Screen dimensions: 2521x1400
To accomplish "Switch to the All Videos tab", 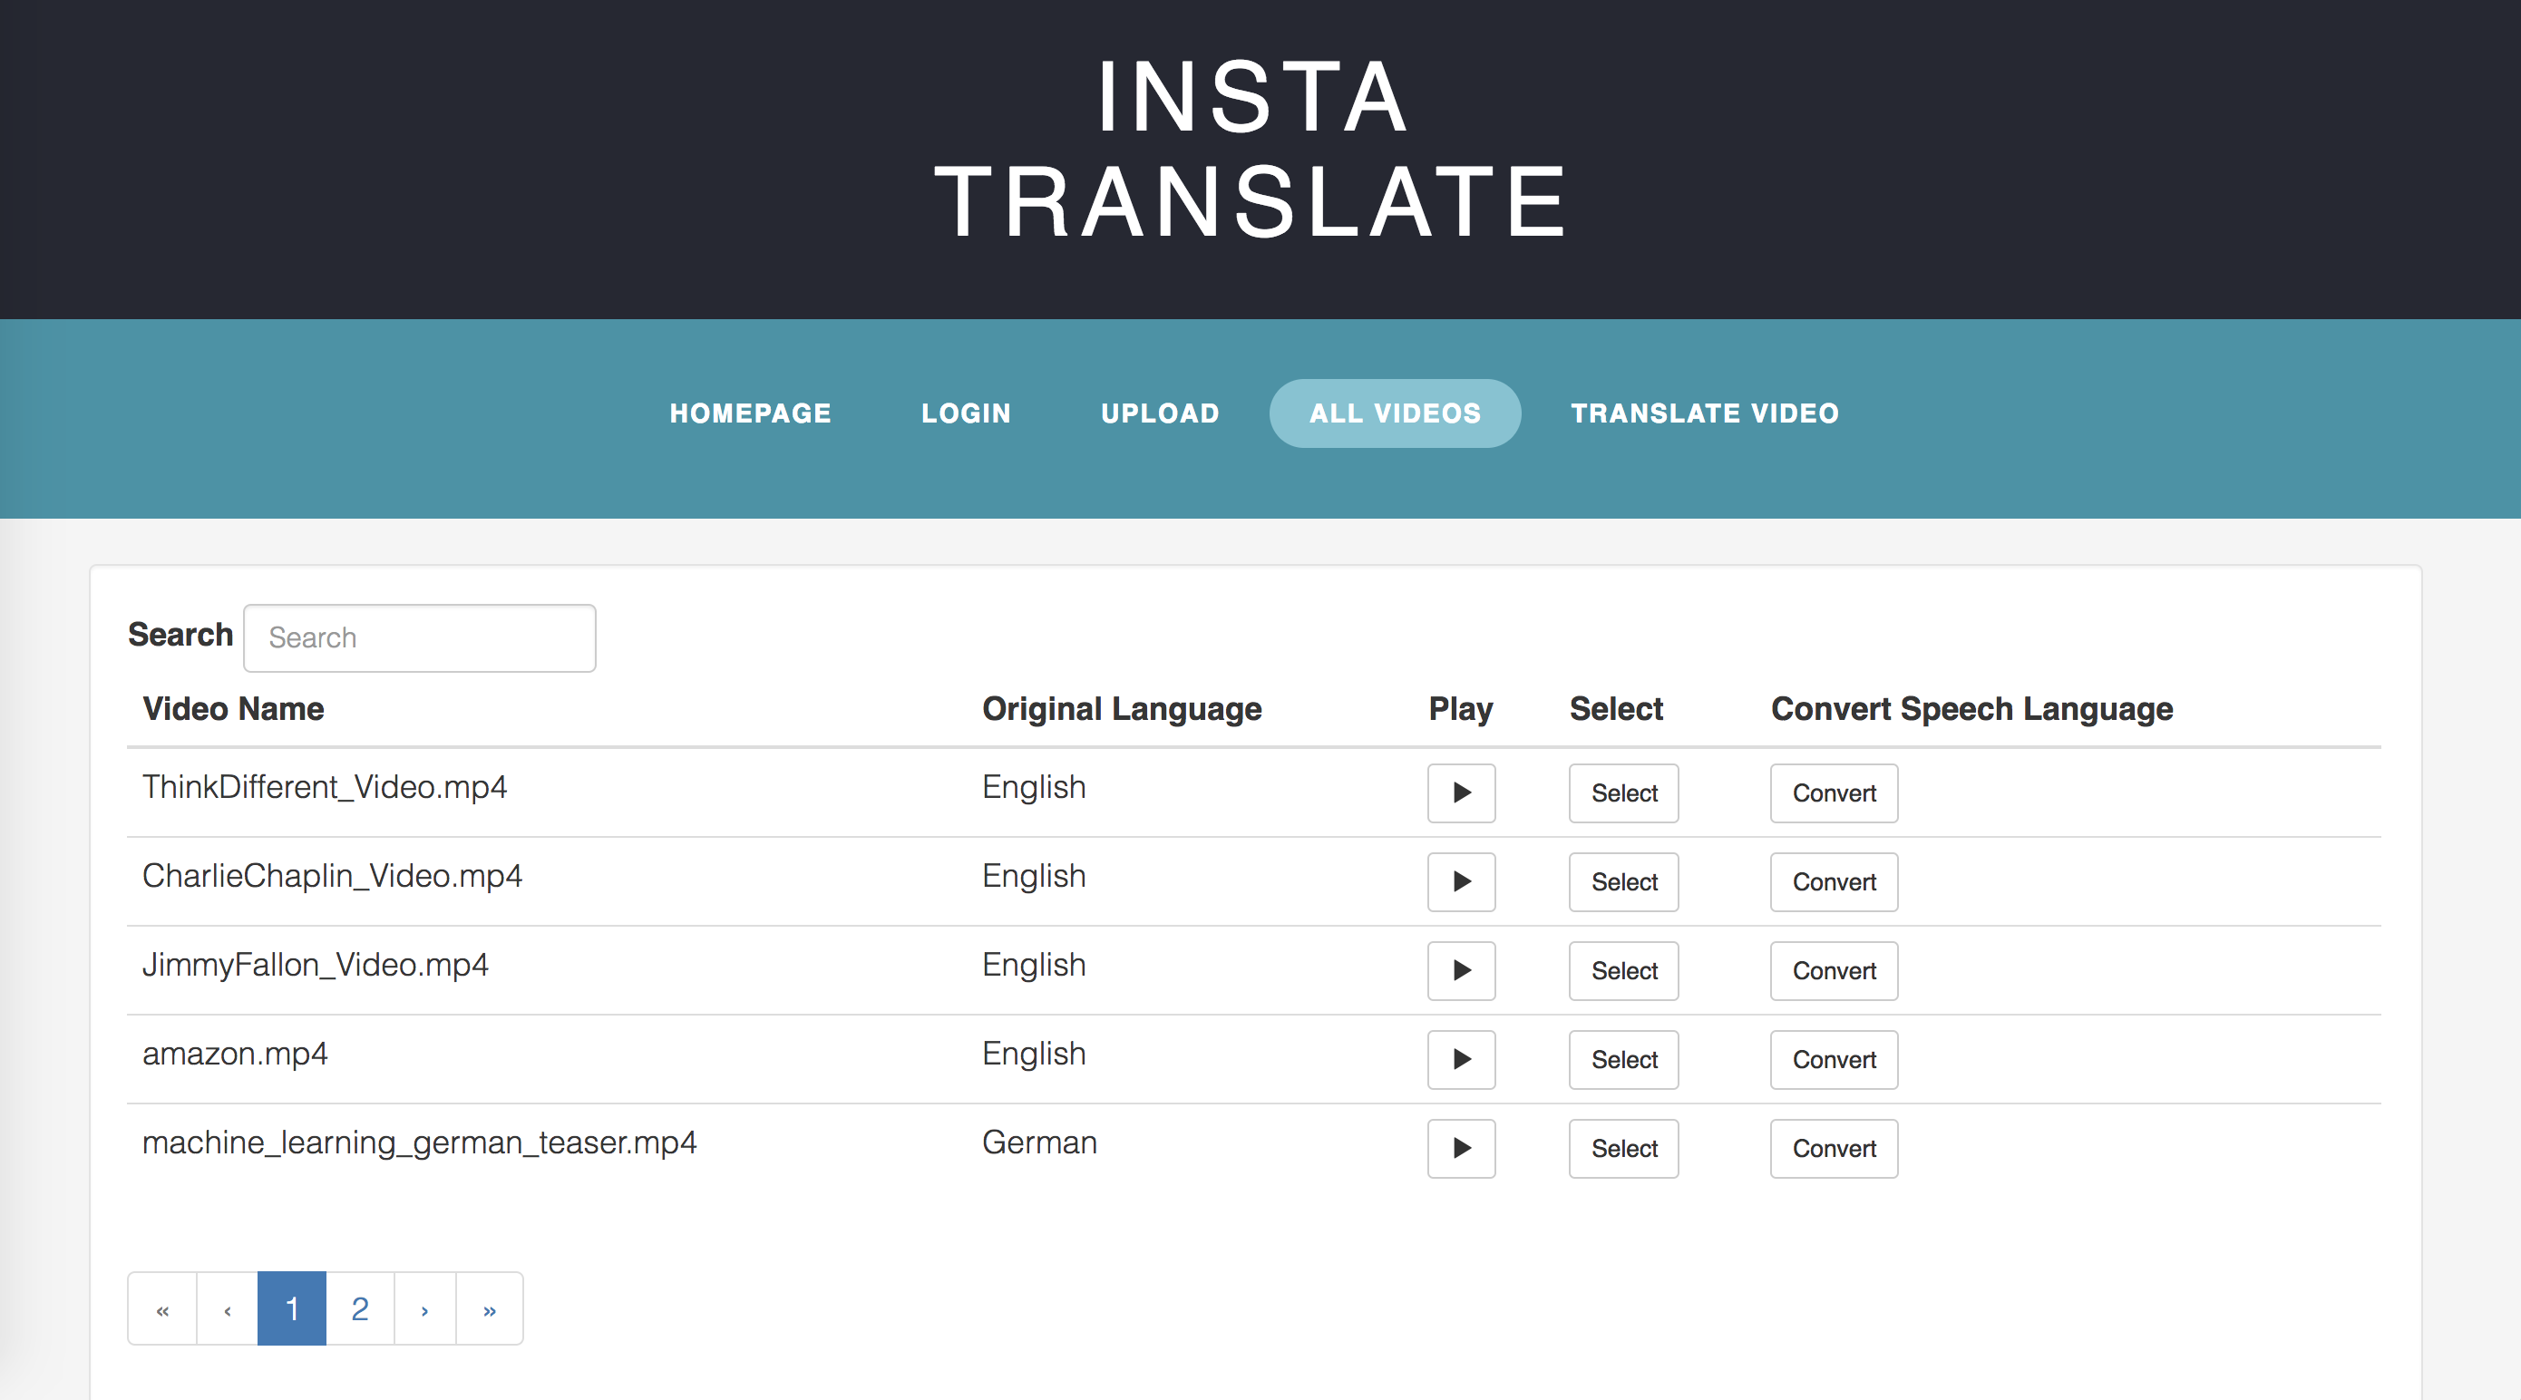I will [1395, 413].
